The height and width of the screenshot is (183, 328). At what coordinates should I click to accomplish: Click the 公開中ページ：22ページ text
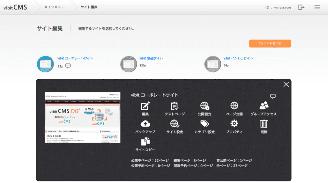(x=150, y=161)
